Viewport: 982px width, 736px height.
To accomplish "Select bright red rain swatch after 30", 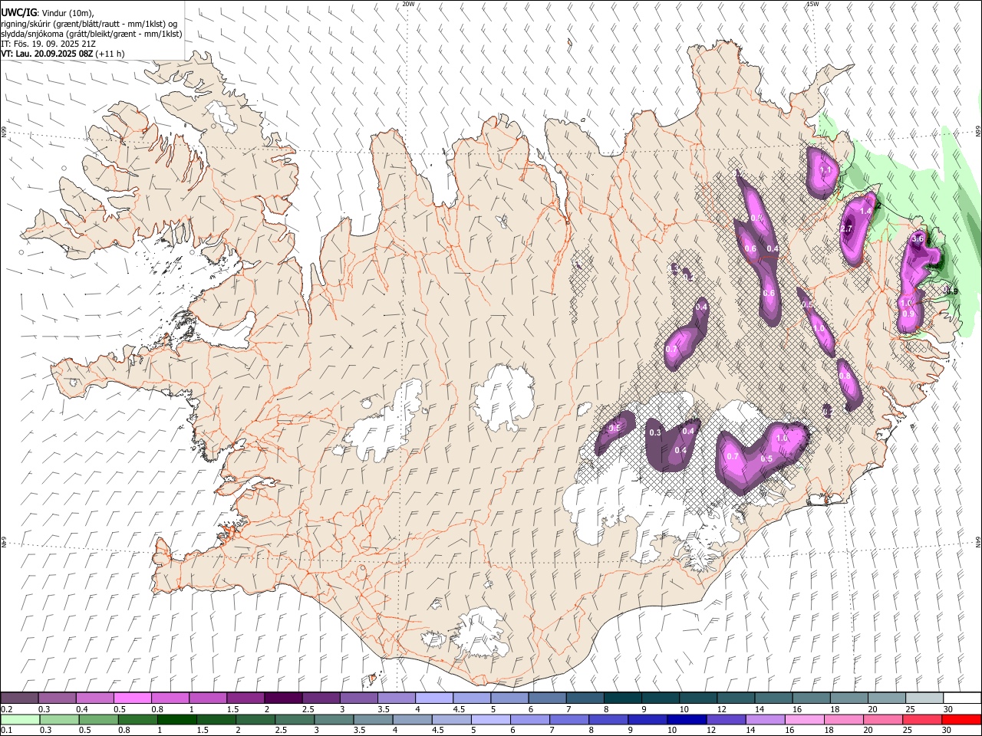I will click(x=962, y=719).
